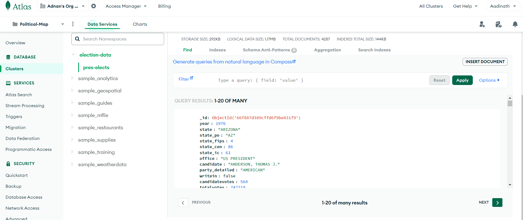The image size is (523, 220).
Task: Click the invite user icon
Action: (x=482, y=24)
